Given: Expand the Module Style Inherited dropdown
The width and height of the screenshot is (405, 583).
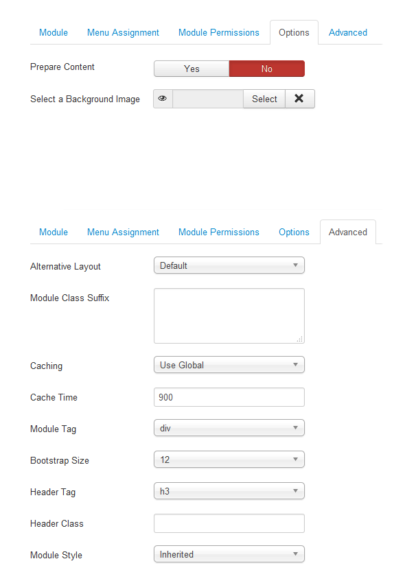Looking at the screenshot, I should point(229,554).
